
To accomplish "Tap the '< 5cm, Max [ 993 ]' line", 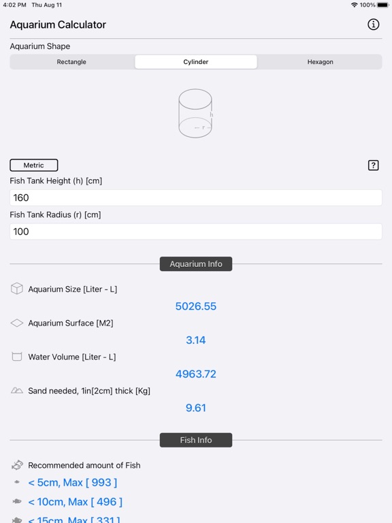I will pyautogui.click(x=73, y=482).
